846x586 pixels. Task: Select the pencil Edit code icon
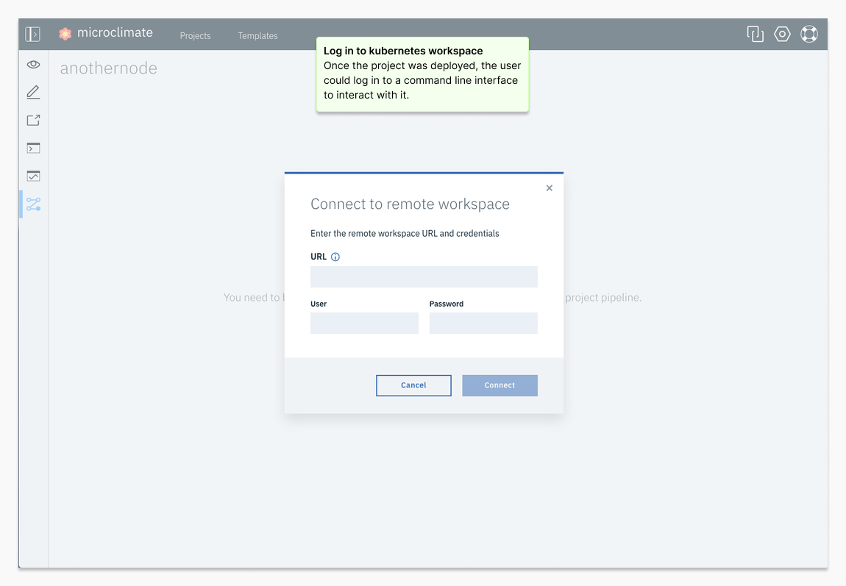click(x=33, y=93)
